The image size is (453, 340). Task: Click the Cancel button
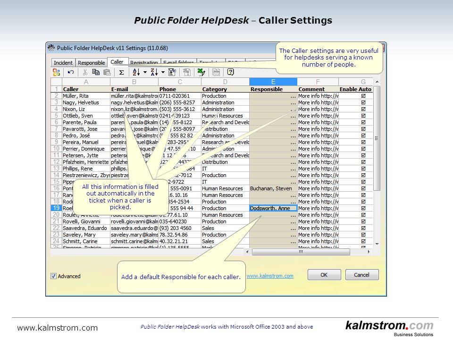pos(362,275)
